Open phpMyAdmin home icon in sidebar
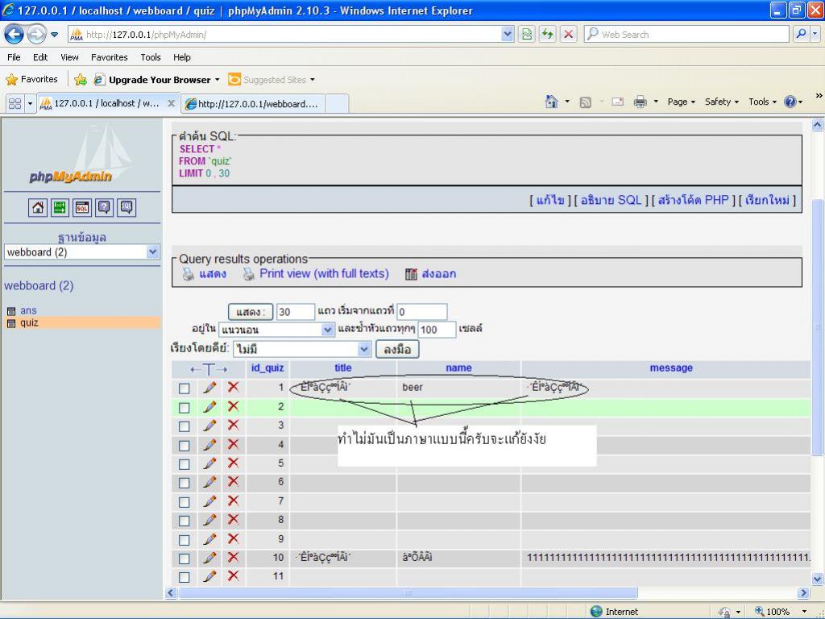Image resolution: width=825 pixels, height=619 pixels. click(x=38, y=207)
